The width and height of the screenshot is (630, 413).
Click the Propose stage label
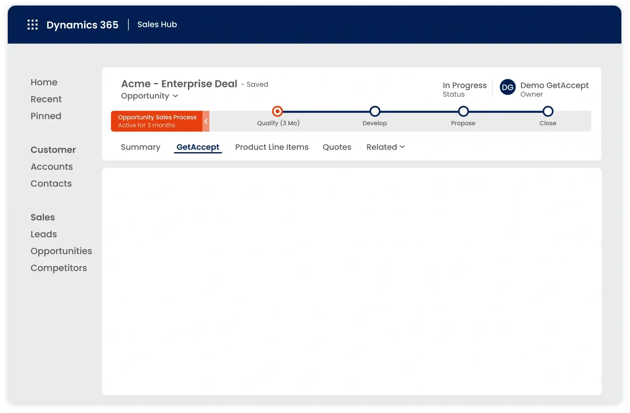463,123
